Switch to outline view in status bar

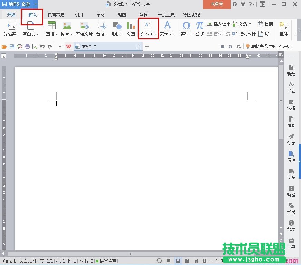[x=187, y=261]
